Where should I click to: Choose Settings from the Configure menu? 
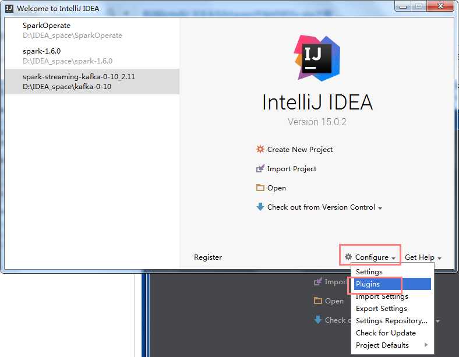click(x=392, y=272)
